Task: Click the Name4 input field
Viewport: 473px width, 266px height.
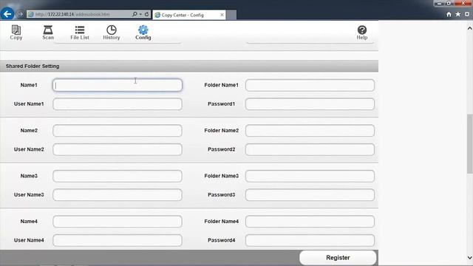Action: [x=118, y=222]
